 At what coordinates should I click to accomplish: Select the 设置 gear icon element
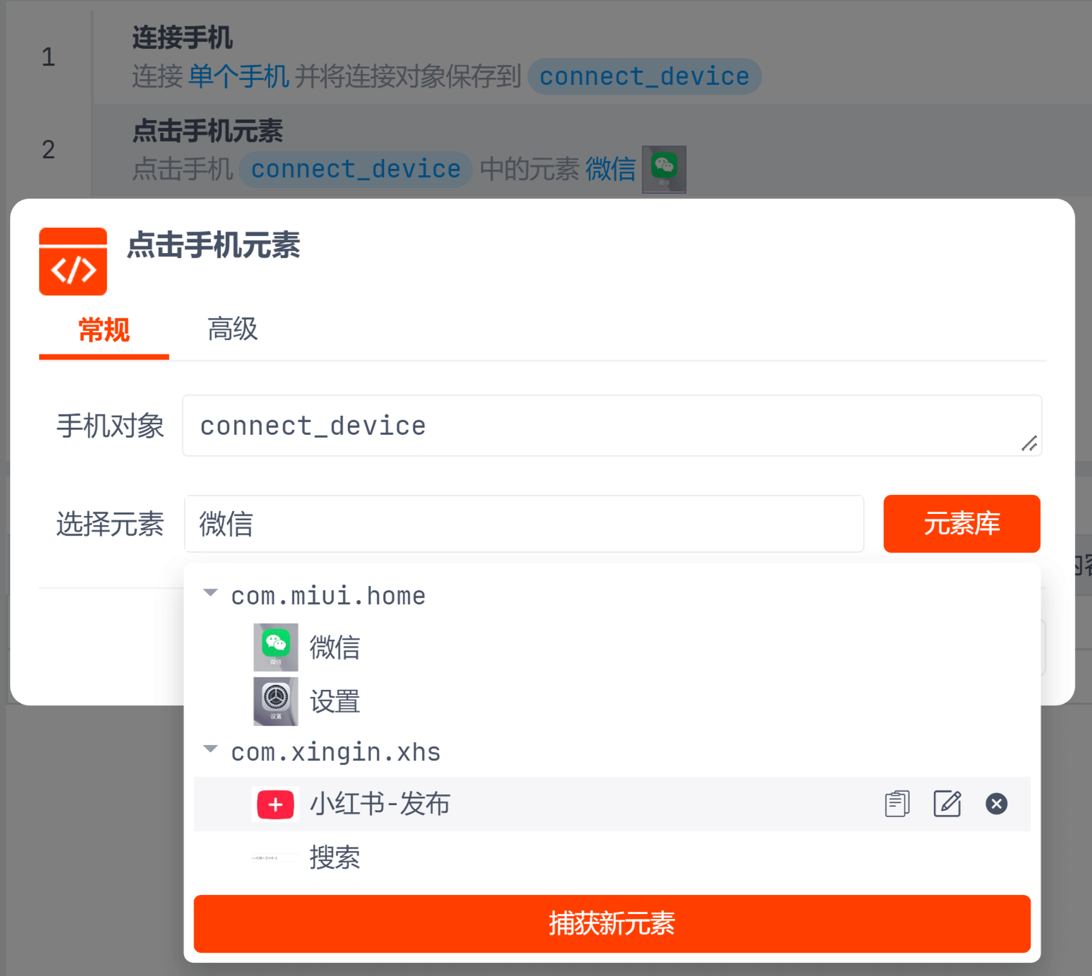click(x=276, y=701)
